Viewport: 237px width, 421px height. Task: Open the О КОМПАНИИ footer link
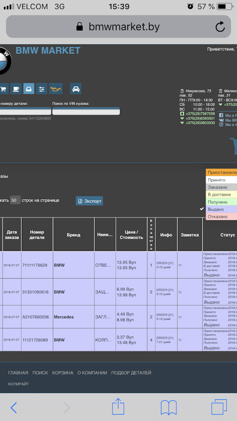pyautogui.click(x=92, y=373)
